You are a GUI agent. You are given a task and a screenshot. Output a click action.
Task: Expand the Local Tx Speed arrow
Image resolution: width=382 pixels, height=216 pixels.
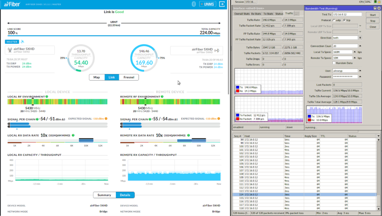(355, 52)
